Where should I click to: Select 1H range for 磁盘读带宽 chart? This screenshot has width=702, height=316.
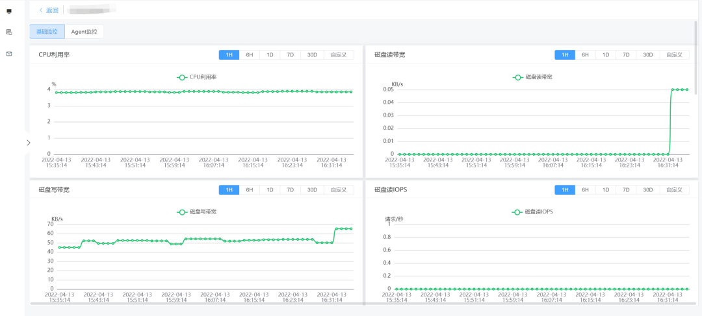(x=565, y=55)
